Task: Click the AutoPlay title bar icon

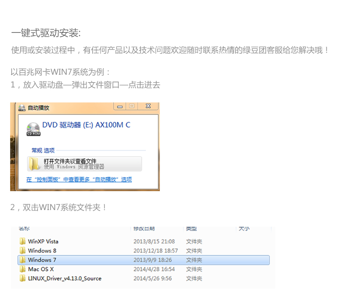Action: click(x=22, y=108)
